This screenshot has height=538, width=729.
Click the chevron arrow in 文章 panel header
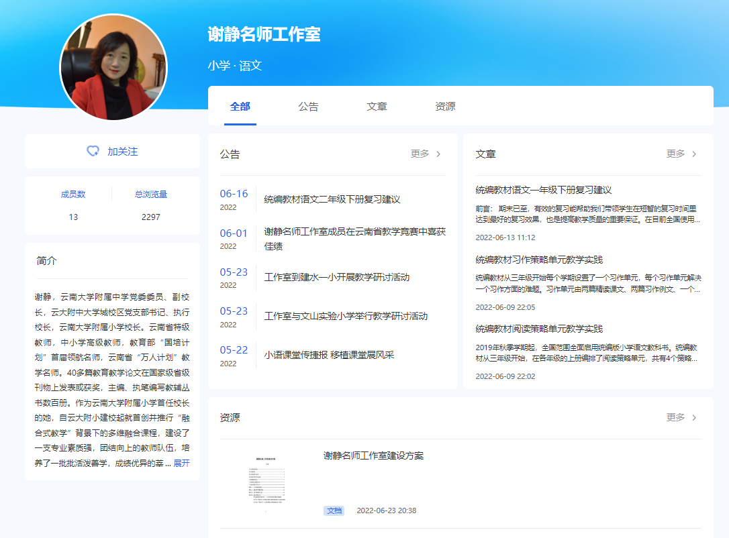(694, 154)
